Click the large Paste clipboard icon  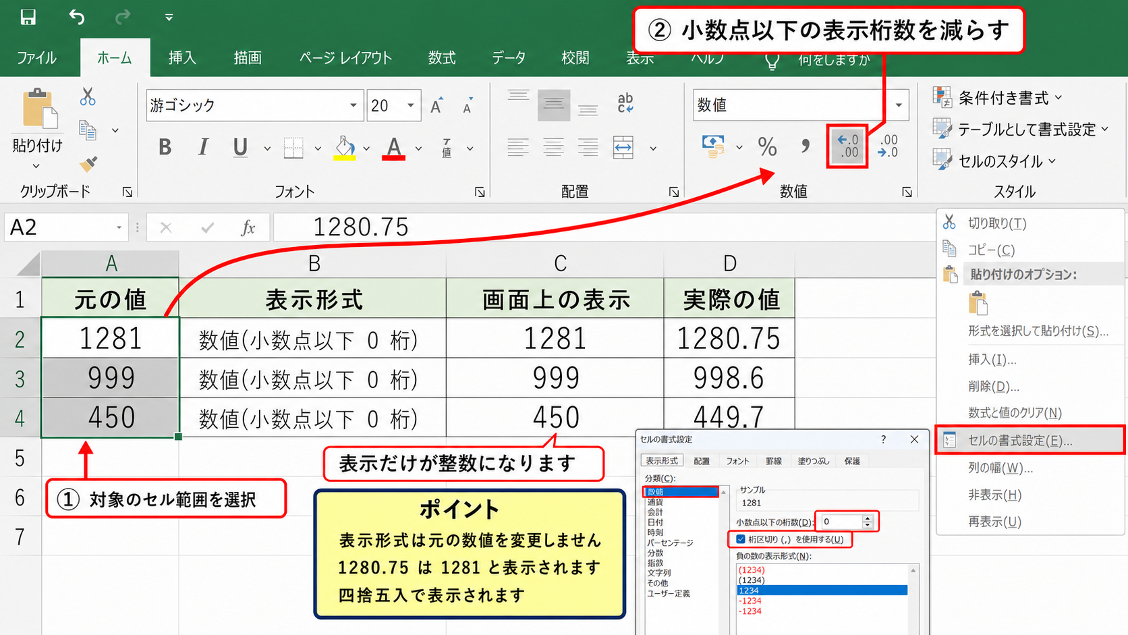click(x=39, y=108)
